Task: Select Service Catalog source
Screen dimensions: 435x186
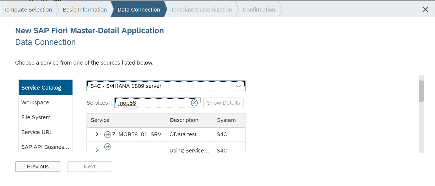Action: [46, 88]
